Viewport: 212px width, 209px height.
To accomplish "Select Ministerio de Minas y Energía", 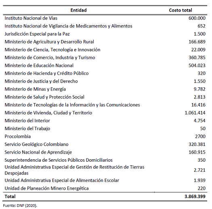I will [35, 89].
